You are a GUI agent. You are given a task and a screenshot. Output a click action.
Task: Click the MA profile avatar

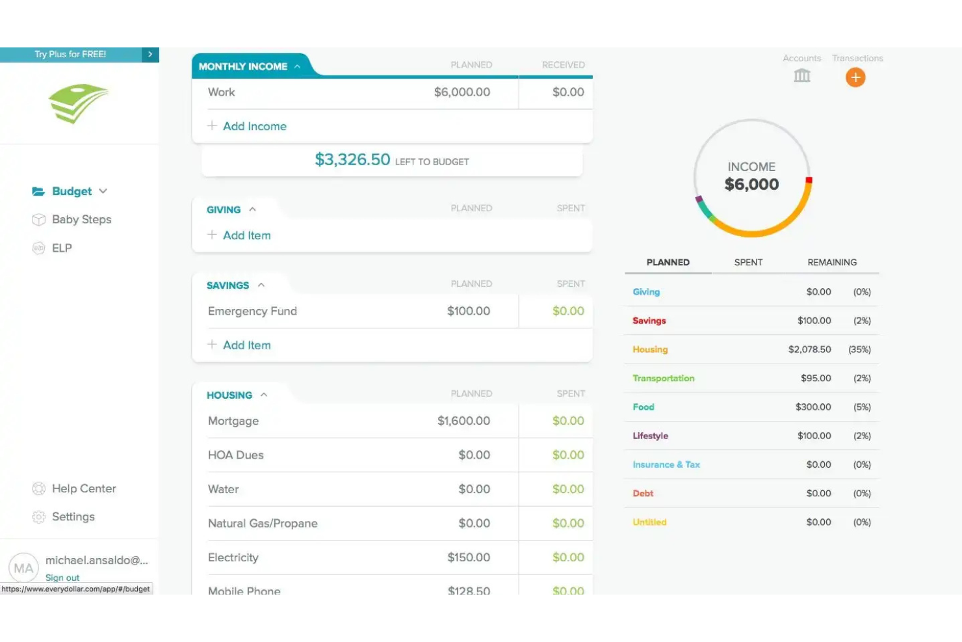click(x=24, y=567)
